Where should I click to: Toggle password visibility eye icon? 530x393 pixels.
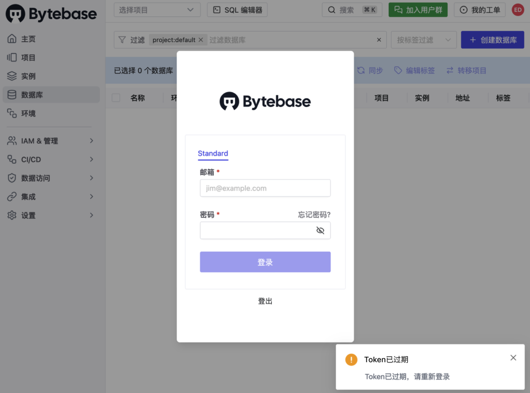click(x=320, y=231)
